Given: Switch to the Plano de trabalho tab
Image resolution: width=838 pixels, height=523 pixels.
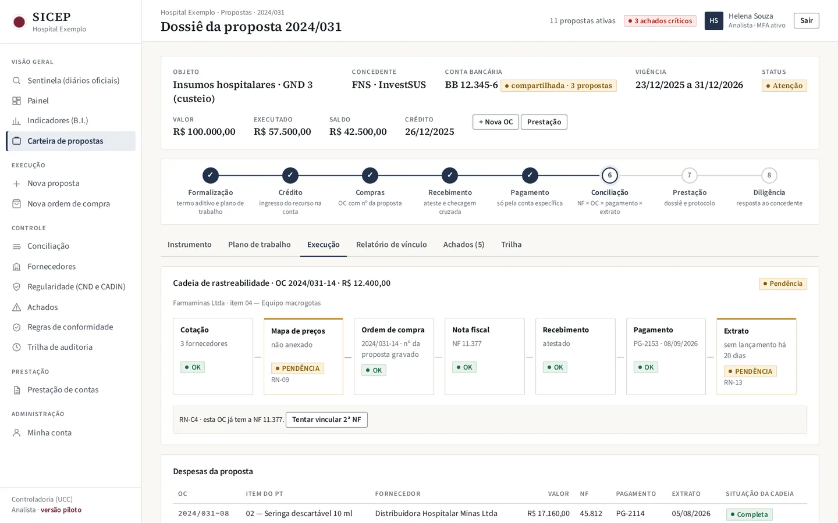Looking at the screenshot, I should pyautogui.click(x=260, y=245).
